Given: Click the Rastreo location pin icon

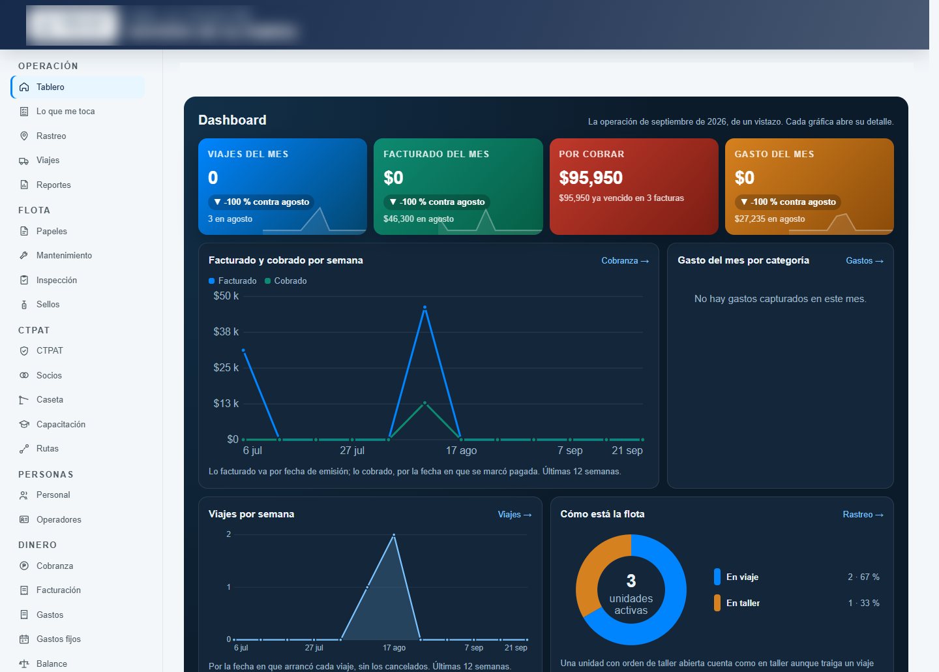Looking at the screenshot, I should tap(24, 136).
